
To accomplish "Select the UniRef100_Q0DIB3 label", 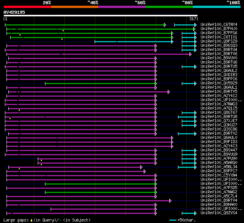I will click(x=219, y=75).
